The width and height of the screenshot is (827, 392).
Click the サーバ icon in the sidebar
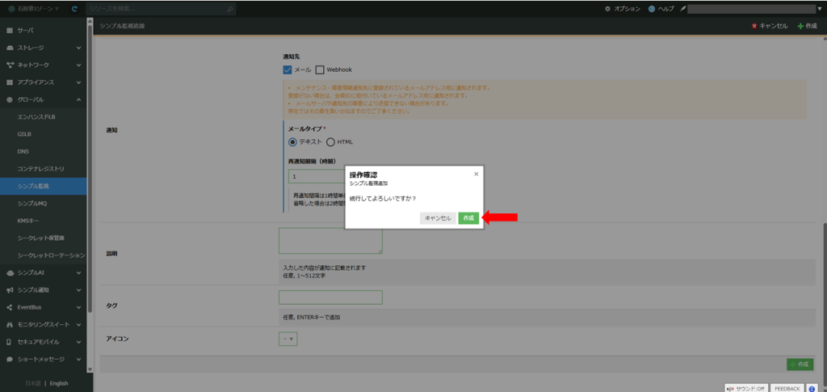[10, 30]
